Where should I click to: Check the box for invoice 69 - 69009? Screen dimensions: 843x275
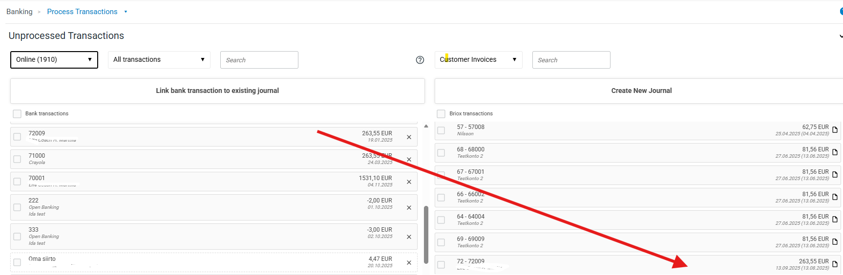tap(441, 242)
